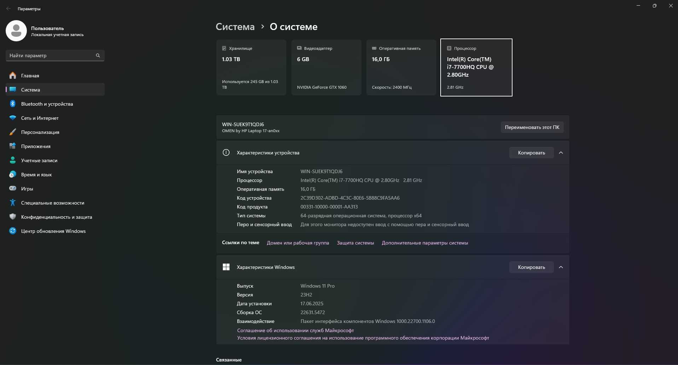This screenshot has height=365, width=678.
Task: Click the Специальные возможности accessibility icon
Action: pos(13,202)
